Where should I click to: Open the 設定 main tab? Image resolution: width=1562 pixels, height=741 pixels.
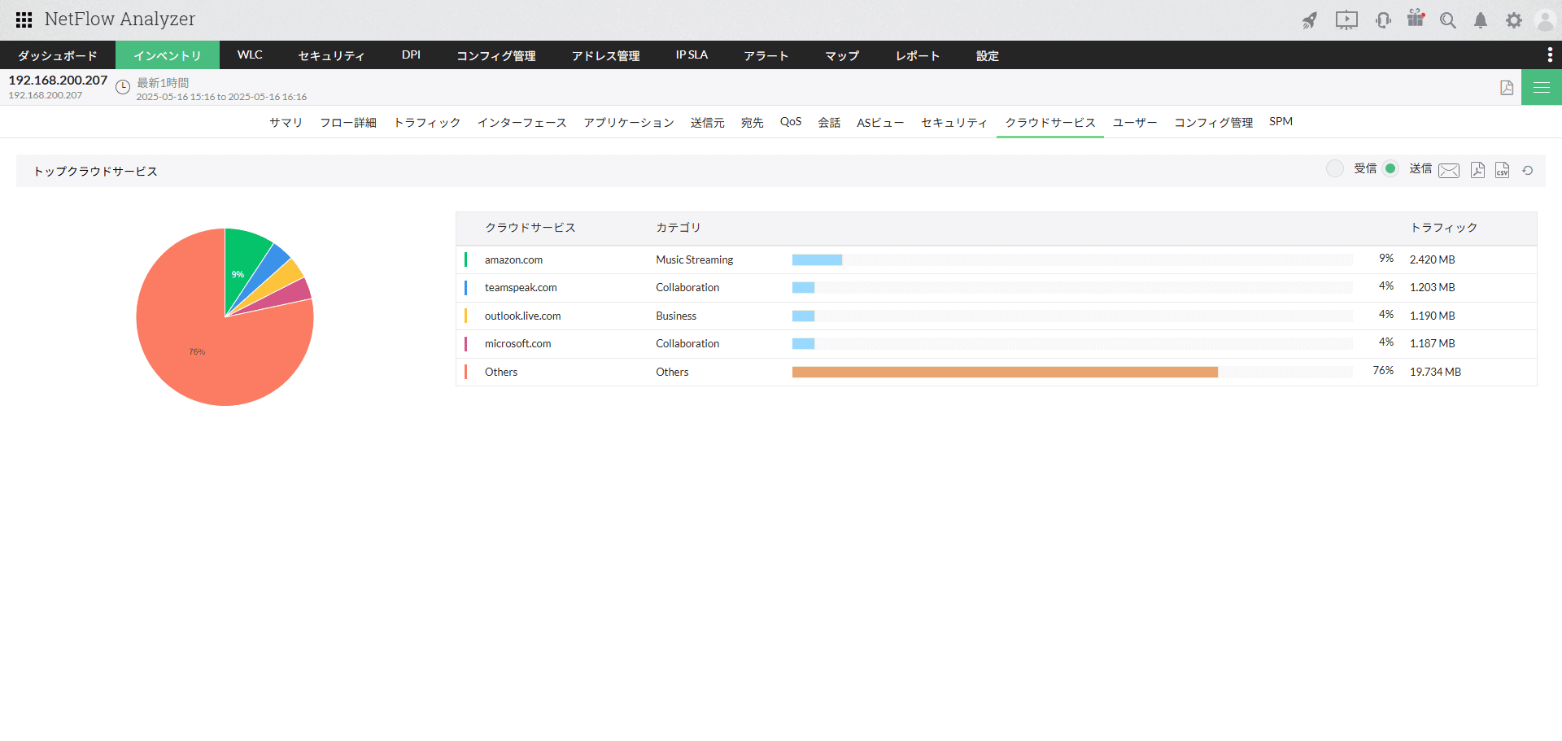pos(988,55)
